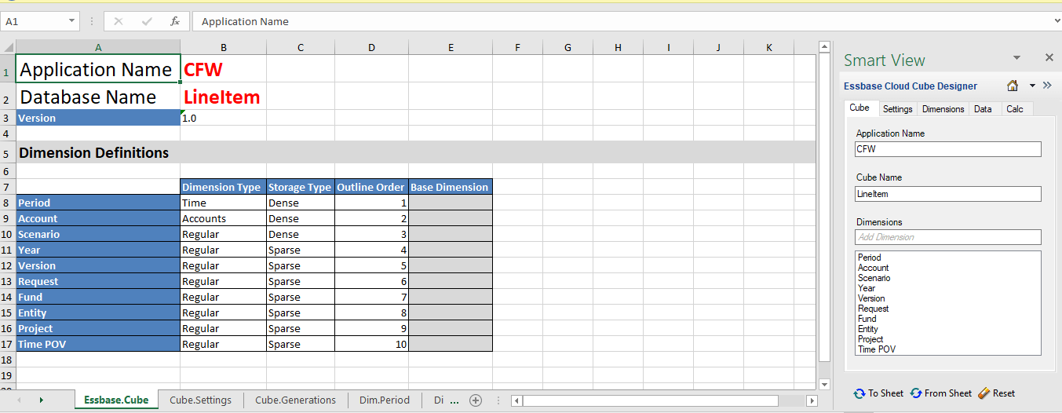Select the Database Name cell
Viewport: 1062px width, 413px height.
pyautogui.click(x=98, y=97)
